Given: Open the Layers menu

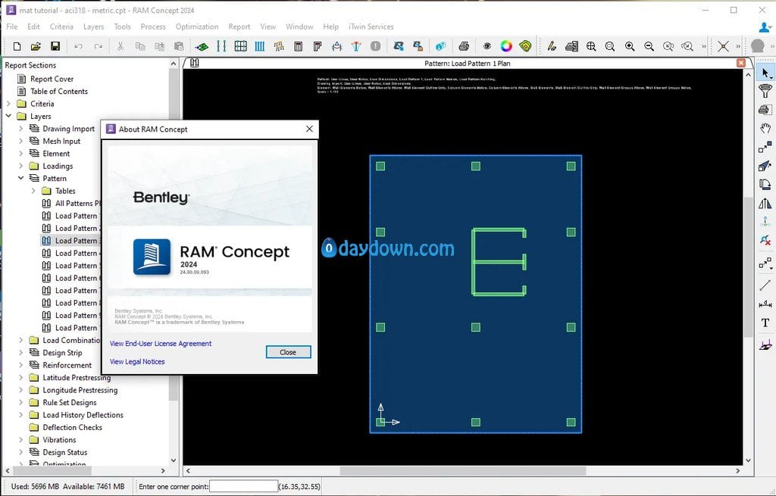Looking at the screenshot, I should (93, 27).
